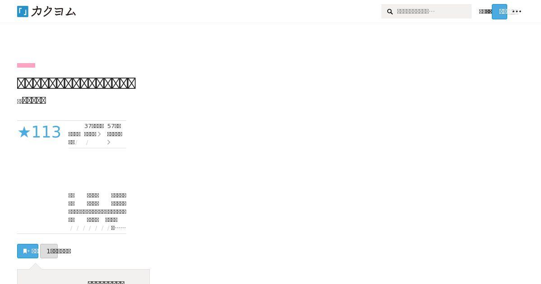The height and width of the screenshot is (284, 541).
Task: Click the blue star rating icon
Action: 24,132
